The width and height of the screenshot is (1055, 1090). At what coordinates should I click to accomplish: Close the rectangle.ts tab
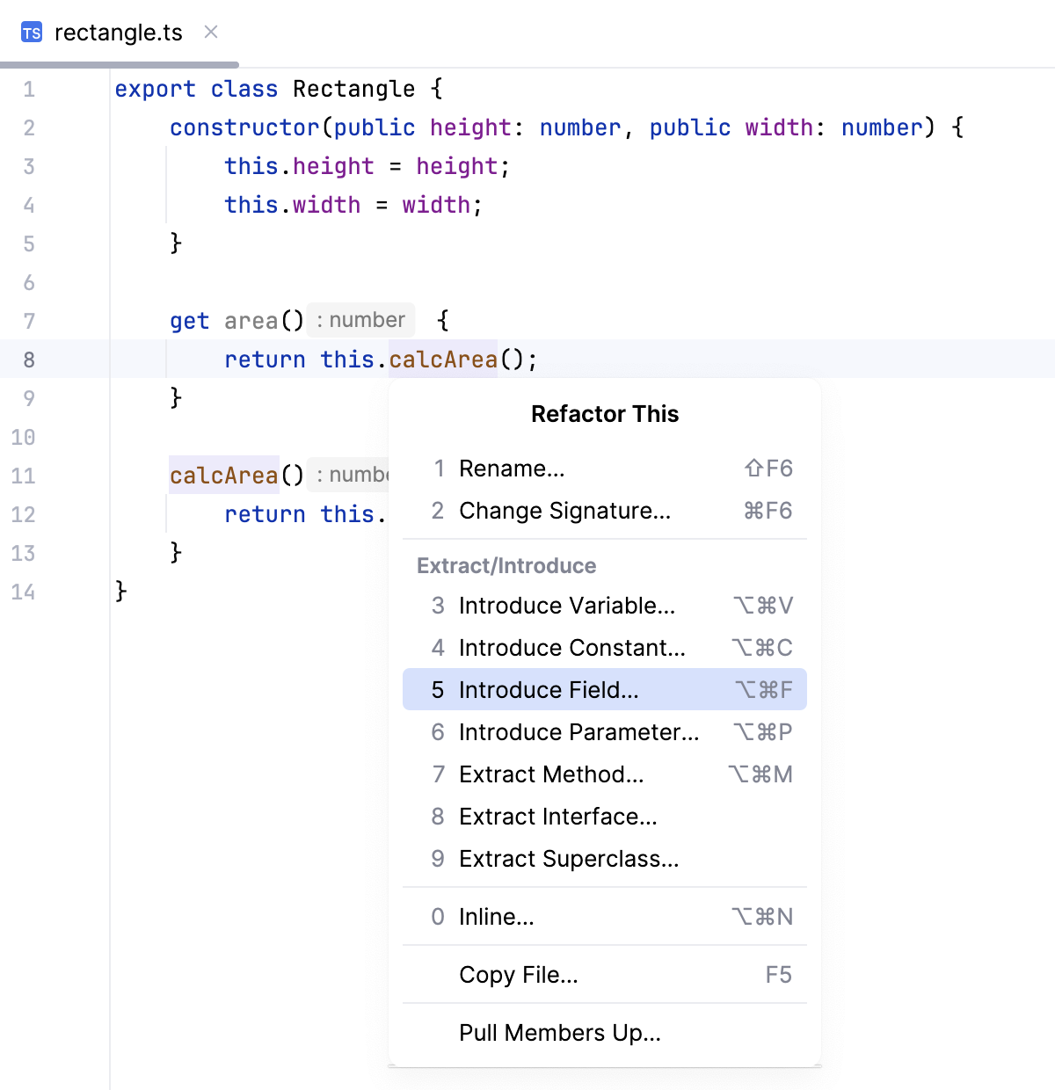210,32
